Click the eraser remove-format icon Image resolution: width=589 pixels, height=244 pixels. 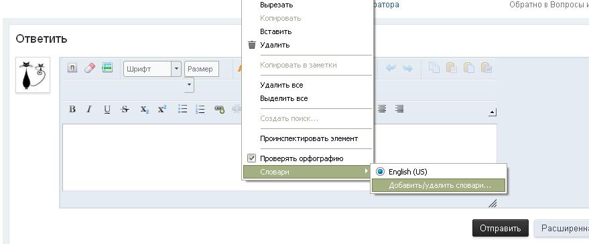[x=90, y=68]
